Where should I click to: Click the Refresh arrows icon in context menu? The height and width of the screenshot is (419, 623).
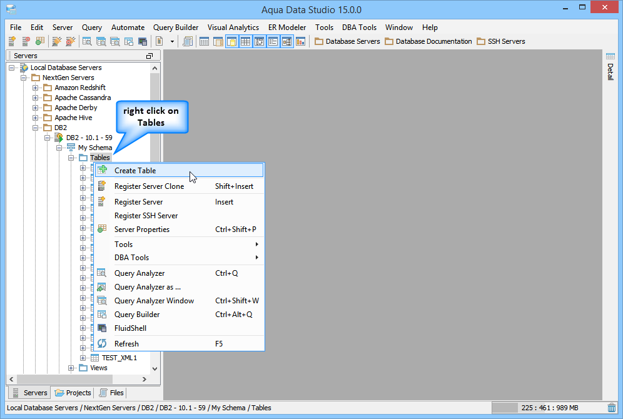click(x=102, y=343)
